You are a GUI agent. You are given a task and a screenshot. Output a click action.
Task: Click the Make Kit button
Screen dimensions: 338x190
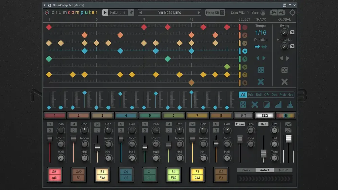tap(215, 13)
